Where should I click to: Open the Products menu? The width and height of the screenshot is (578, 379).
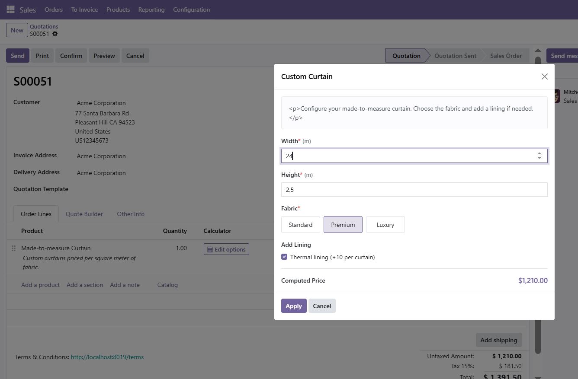click(118, 10)
